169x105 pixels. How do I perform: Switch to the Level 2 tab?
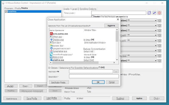coord(75,9)
